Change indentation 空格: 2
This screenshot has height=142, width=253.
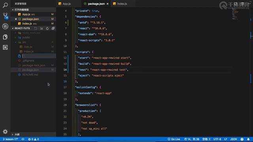click(x=206, y=139)
